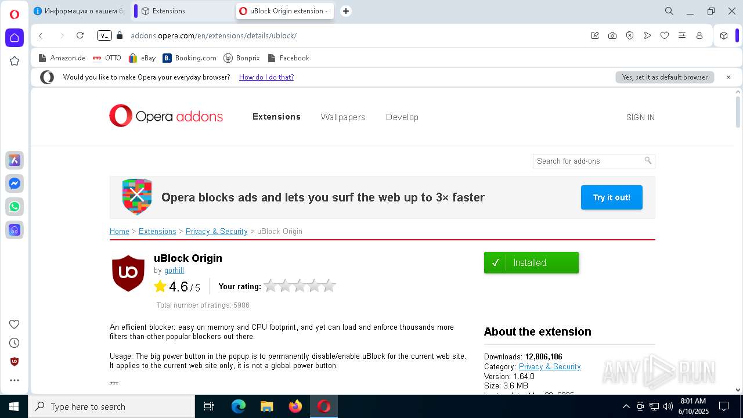Open the Extensions nav item on Opera addons
743x418 pixels.
(x=276, y=117)
